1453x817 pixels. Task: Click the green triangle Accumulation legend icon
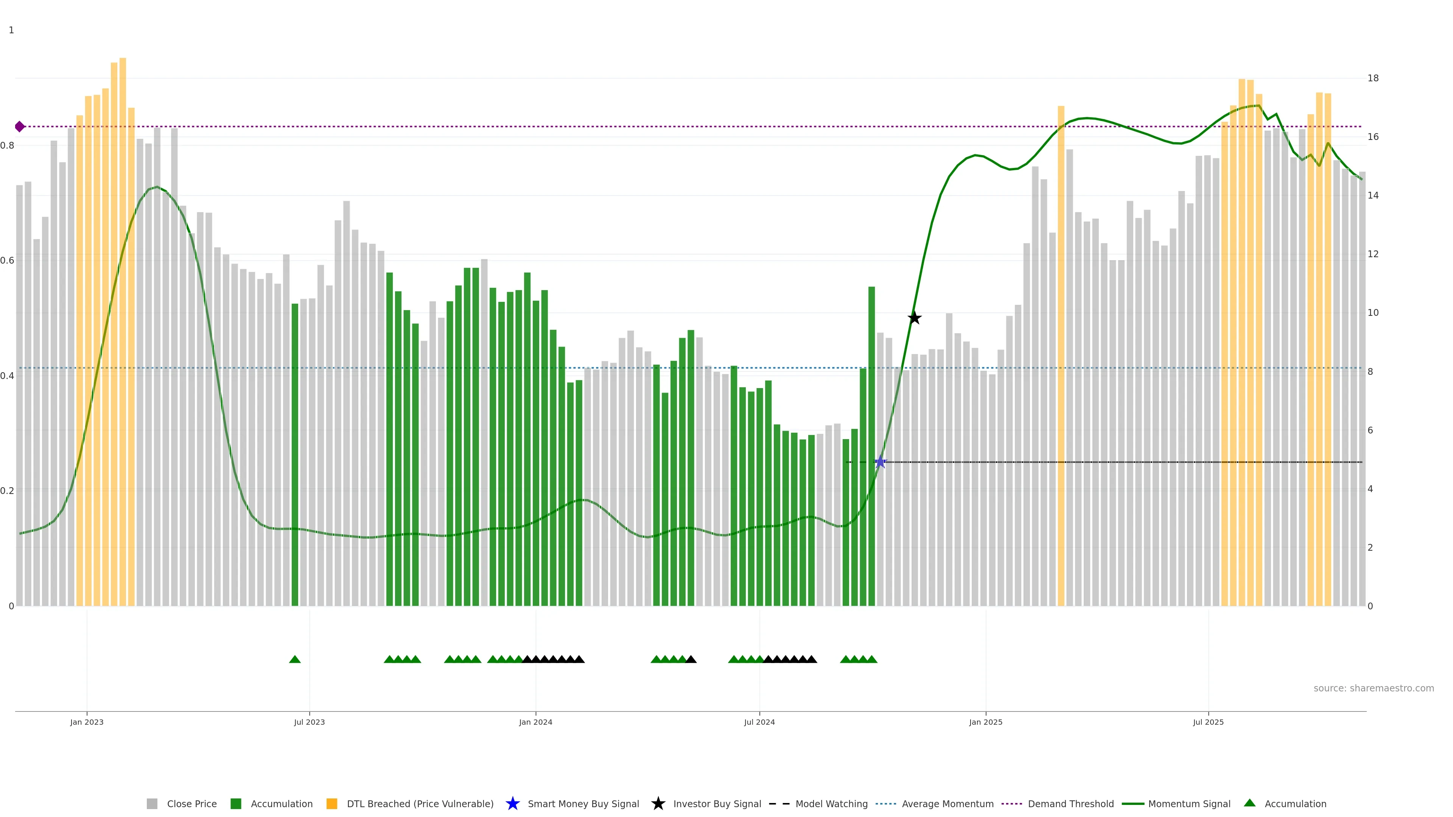coord(1249,803)
